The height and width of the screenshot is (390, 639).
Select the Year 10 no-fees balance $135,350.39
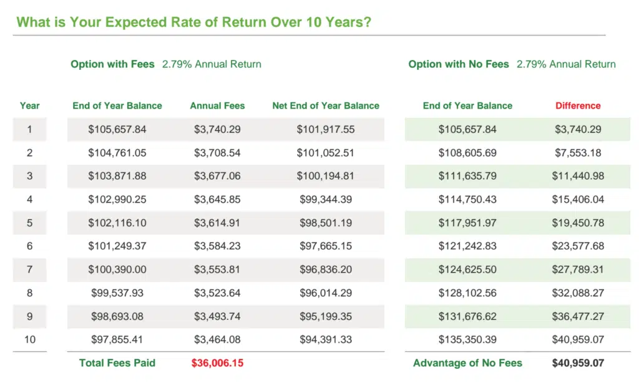(467, 339)
